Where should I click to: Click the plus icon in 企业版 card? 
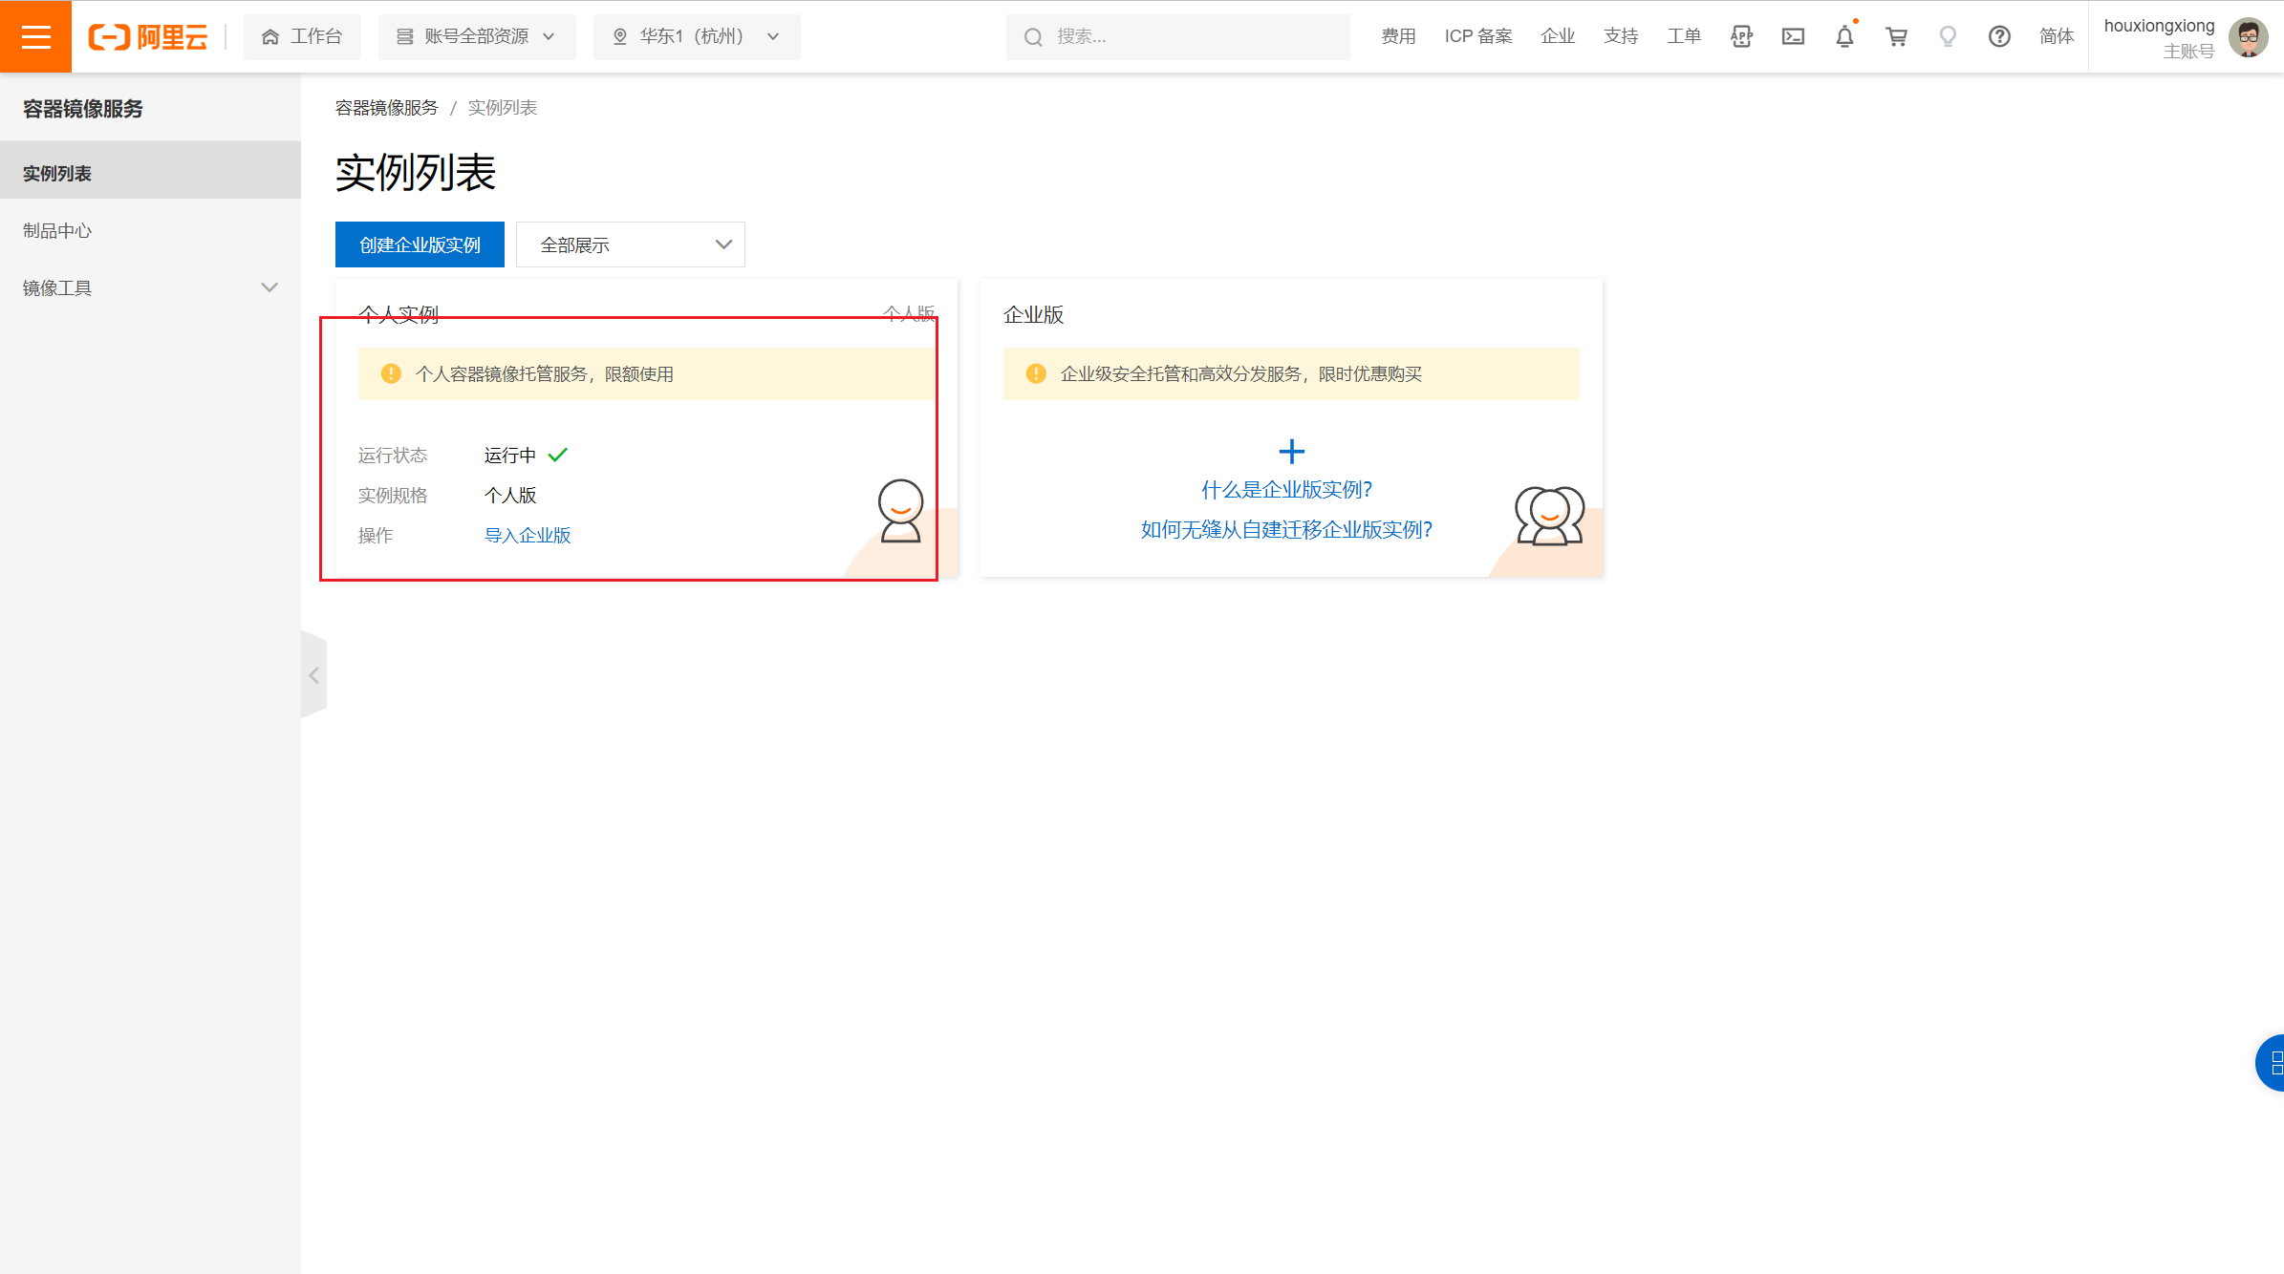pos(1291,451)
